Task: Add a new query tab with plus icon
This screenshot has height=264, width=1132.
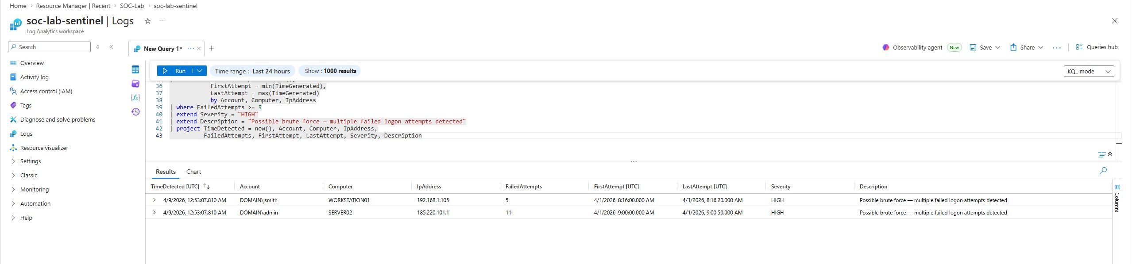Action: coord(212,48)
